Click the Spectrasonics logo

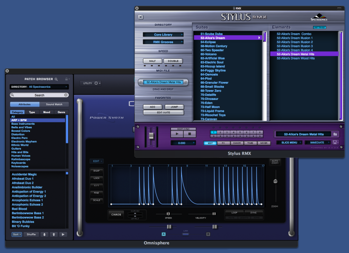pos(319,17)
